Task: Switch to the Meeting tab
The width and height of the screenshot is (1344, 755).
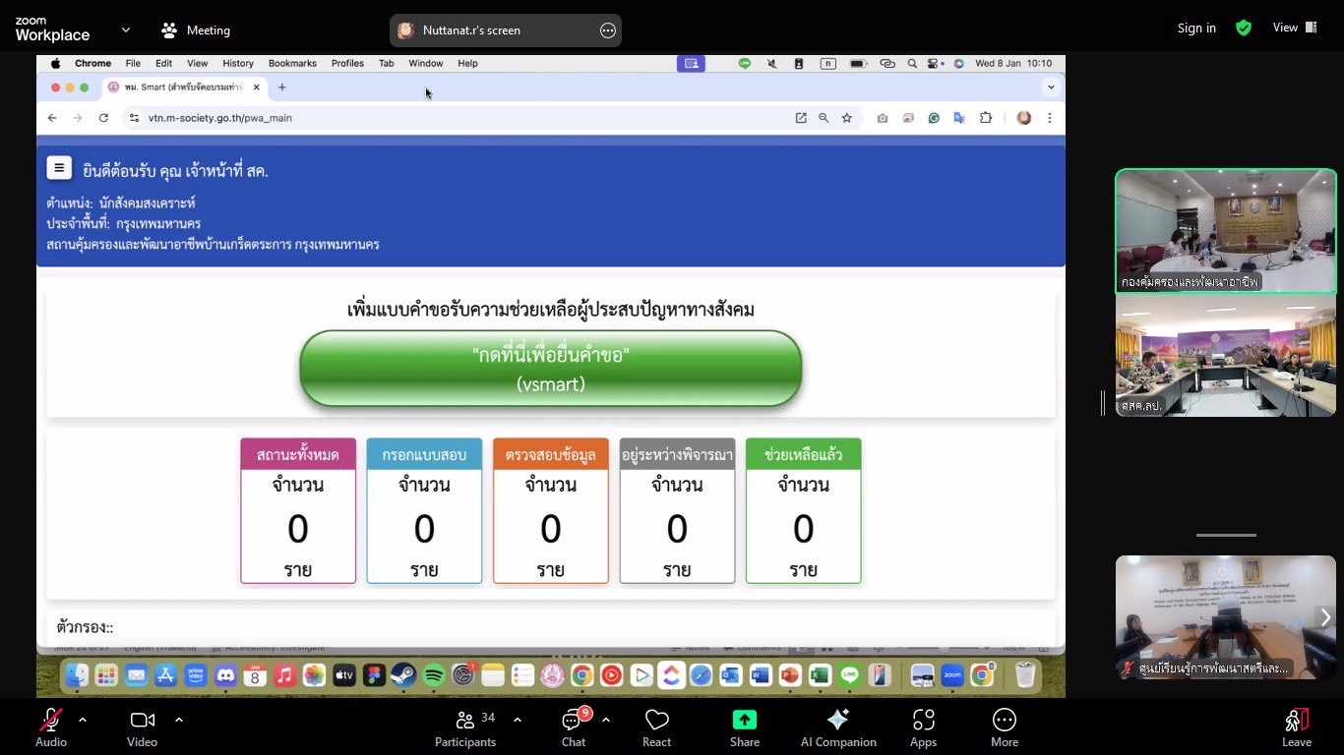Action: [x=196, y=30]
